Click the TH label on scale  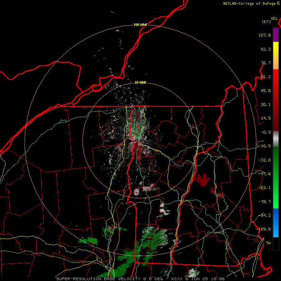point(268,243)
